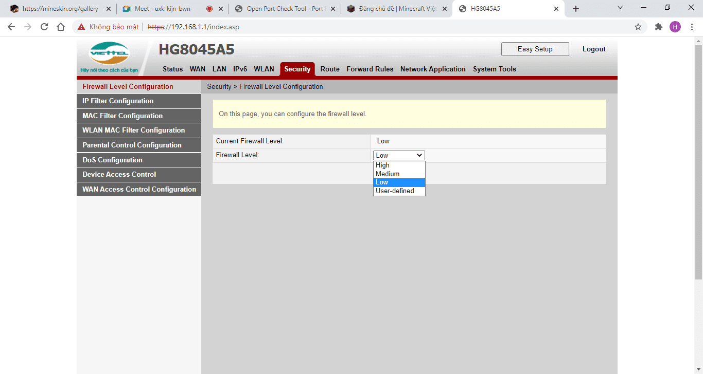
Task: Open a new browser tab
Action: point(576,9)
